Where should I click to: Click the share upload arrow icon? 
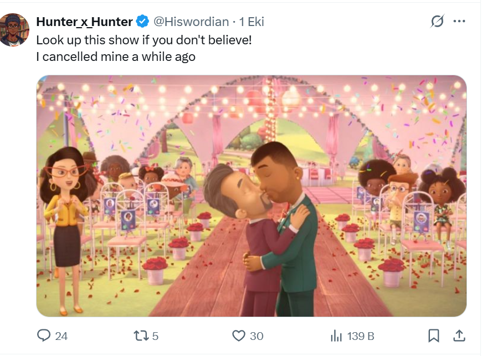pyautogui.click(x=459, y=336)
